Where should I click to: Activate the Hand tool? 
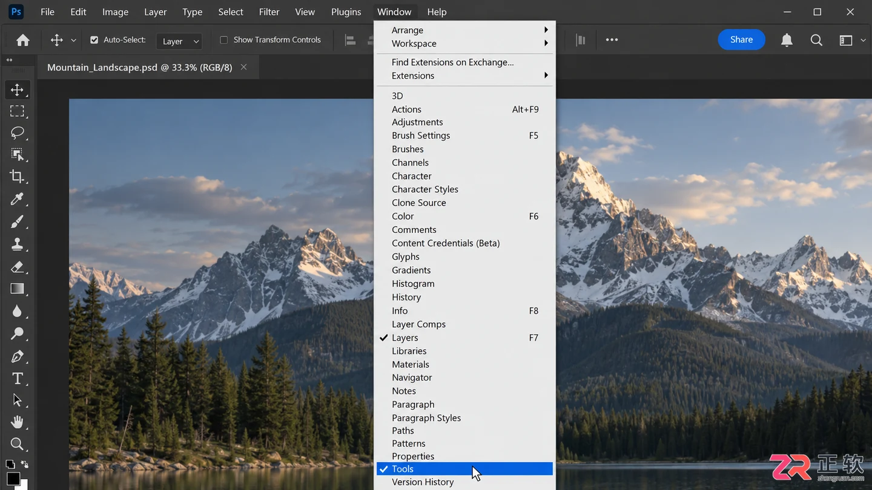17,422
